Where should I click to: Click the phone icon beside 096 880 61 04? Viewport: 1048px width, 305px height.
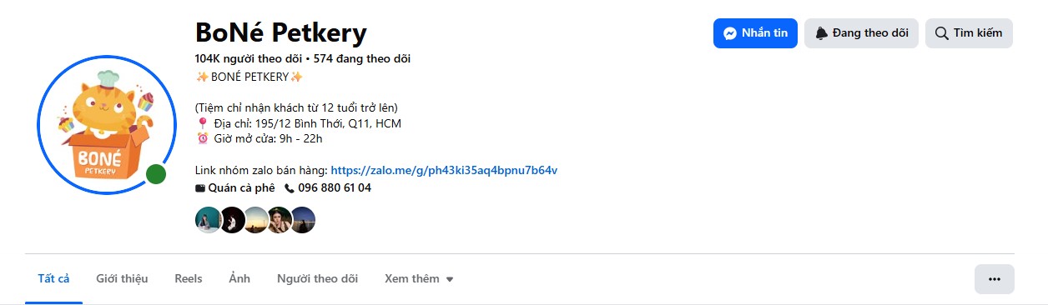coord(290,188)
